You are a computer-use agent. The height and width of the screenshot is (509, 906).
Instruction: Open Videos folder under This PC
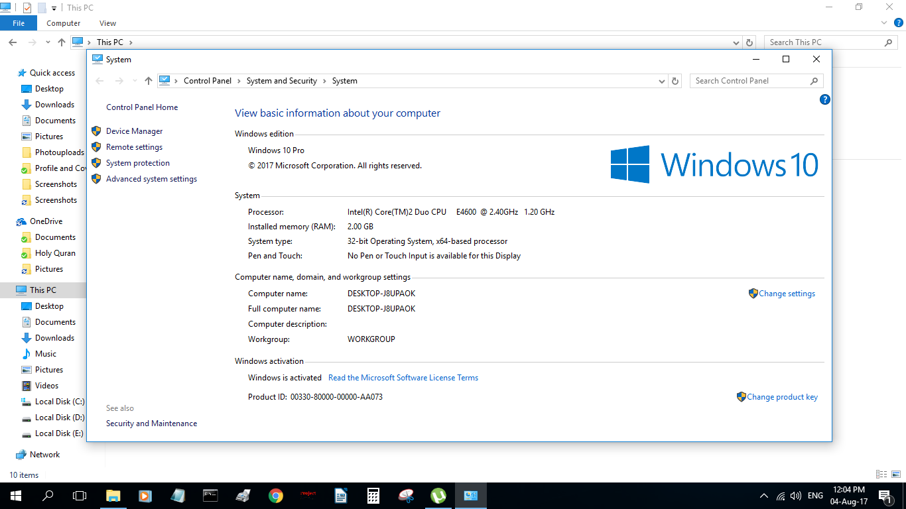click(x=47, y=386)
